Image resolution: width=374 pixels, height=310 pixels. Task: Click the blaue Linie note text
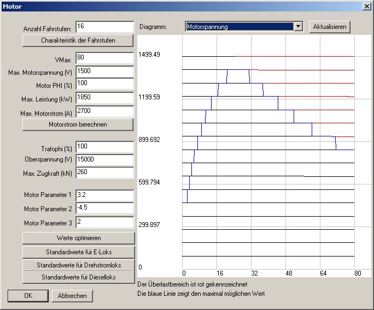pyautogui.click(x=201, y=294)
